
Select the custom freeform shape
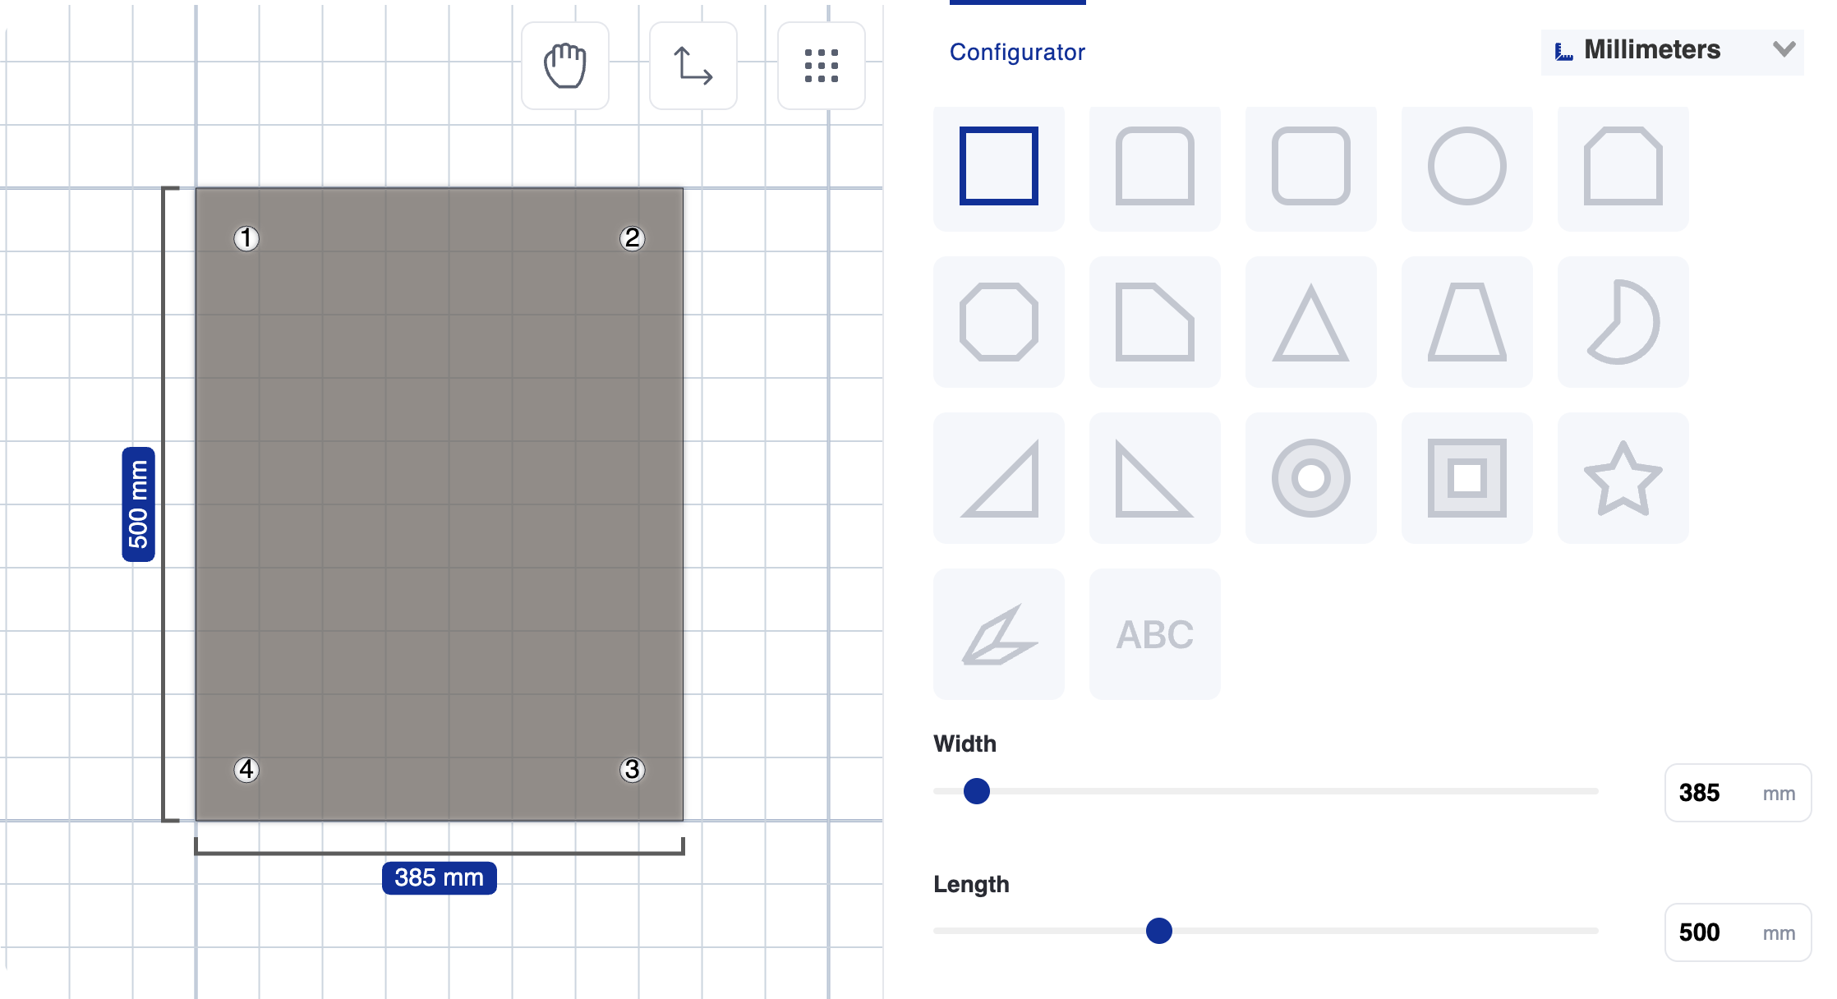(x=999, y=634)
